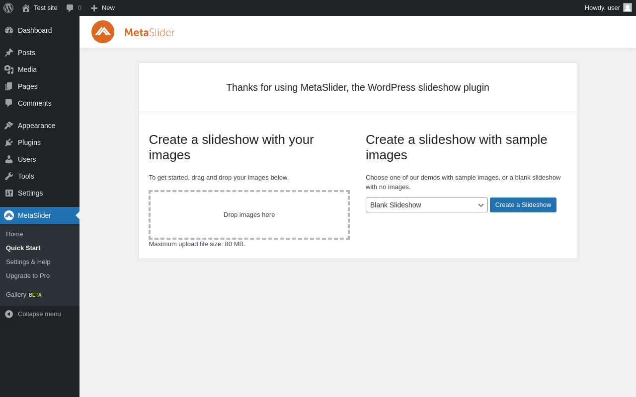636x397 pixels.
Task: Click the Upgrade to Pro link
Action: (x=28, y=275)
